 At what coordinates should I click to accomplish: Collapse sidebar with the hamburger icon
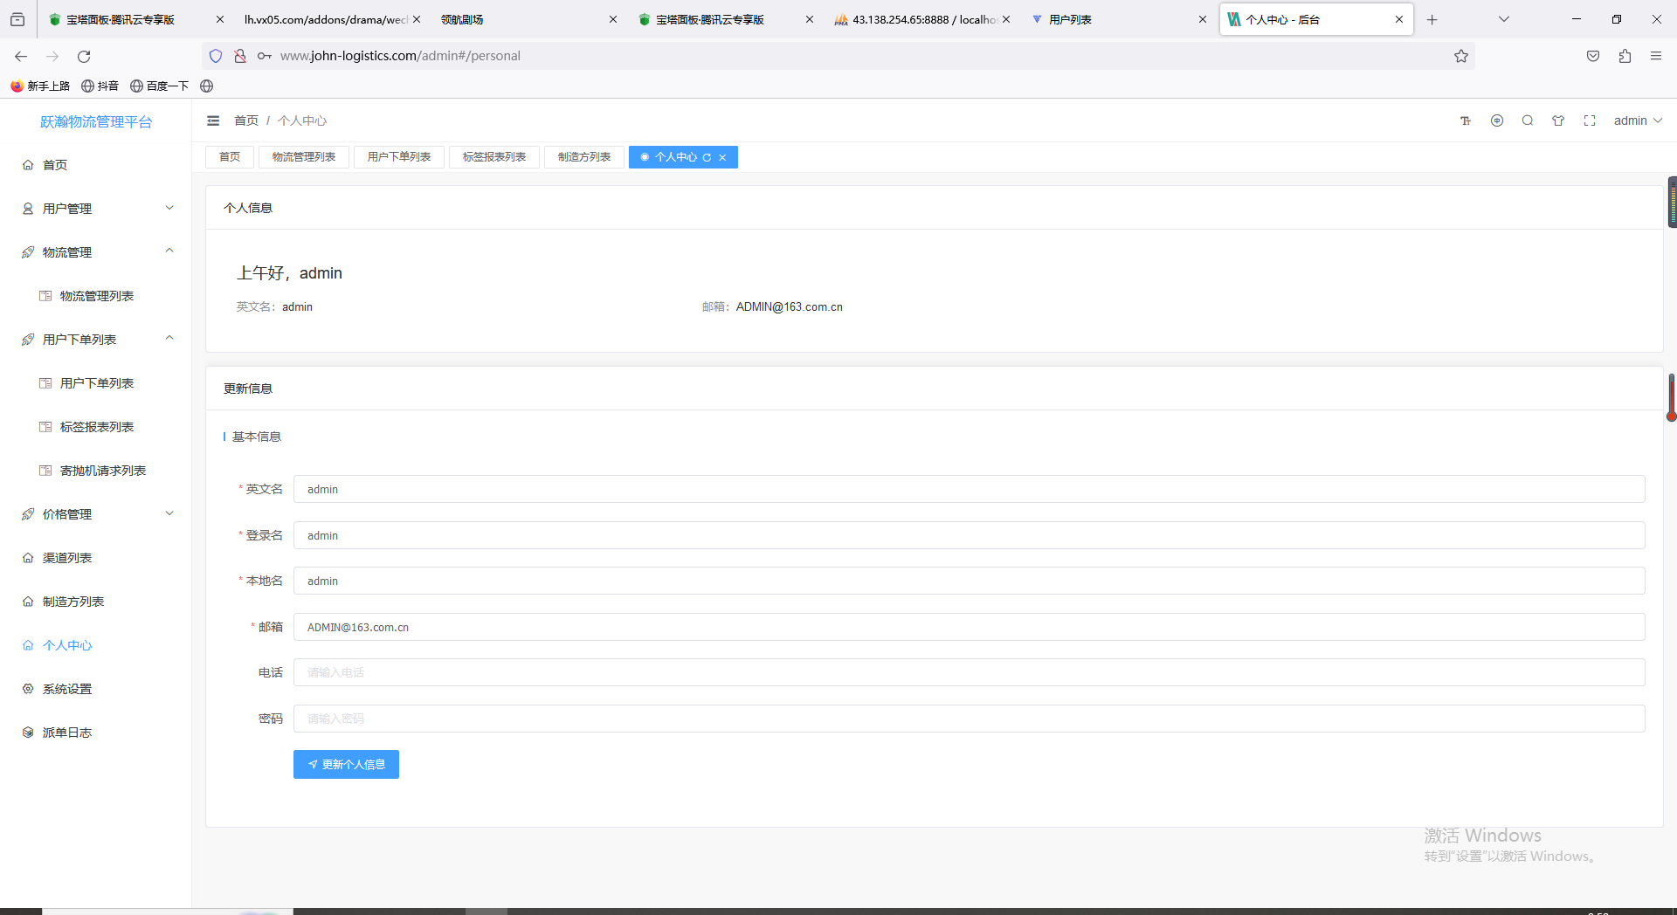pos(213,120)
